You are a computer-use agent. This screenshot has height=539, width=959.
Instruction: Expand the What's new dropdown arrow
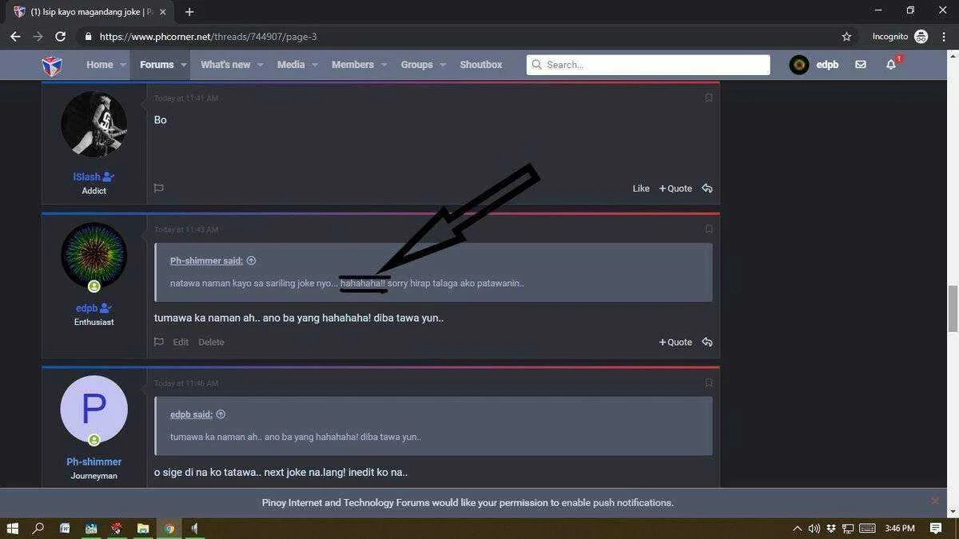point(261,65)
